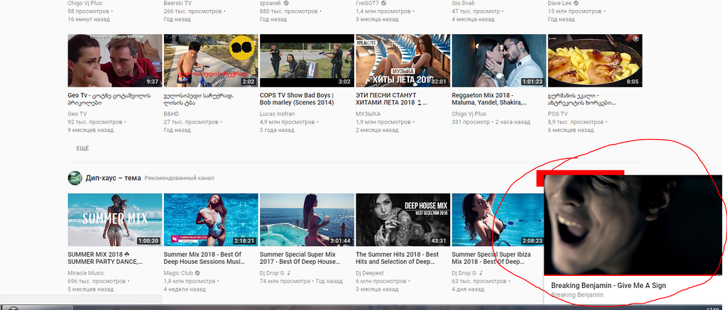Click the Дип-хаус channel avatar icon
This screenshot has width=727, height=310.
75,177
